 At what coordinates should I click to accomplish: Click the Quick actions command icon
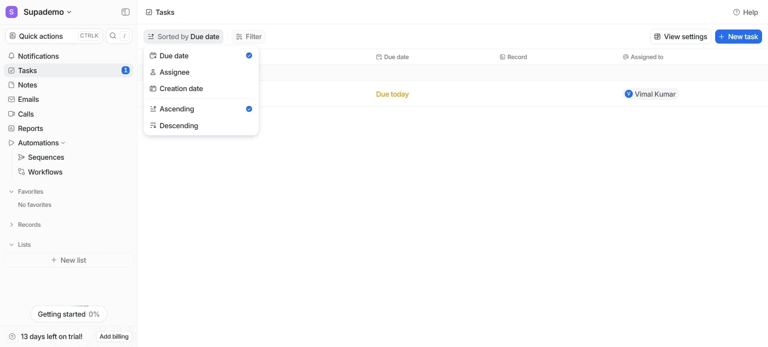pos(13,36)
